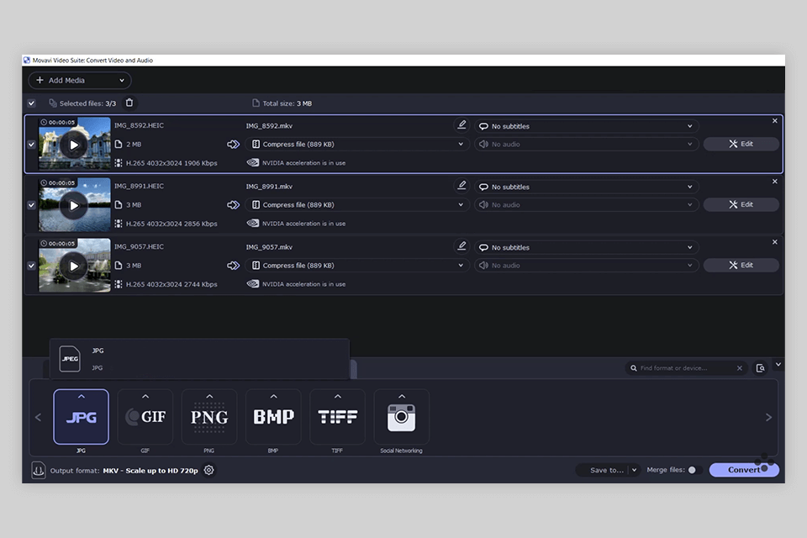Click Edit for IMG_8991.HEIC
Viewport: 807px width, 538px height.
coord(741,205)
